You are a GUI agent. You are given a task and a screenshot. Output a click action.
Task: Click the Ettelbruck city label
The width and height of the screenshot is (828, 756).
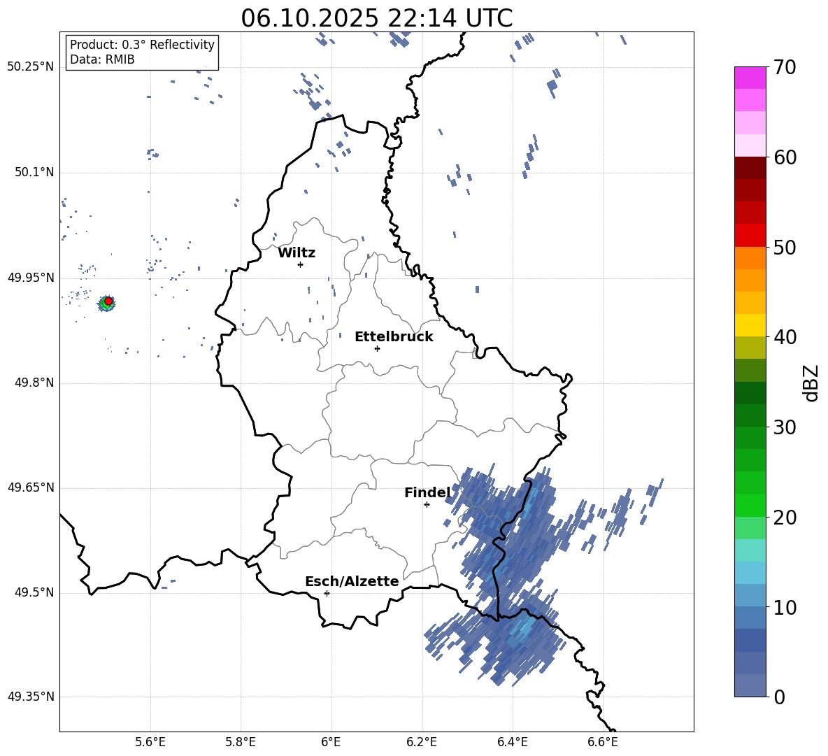[394, 337]
